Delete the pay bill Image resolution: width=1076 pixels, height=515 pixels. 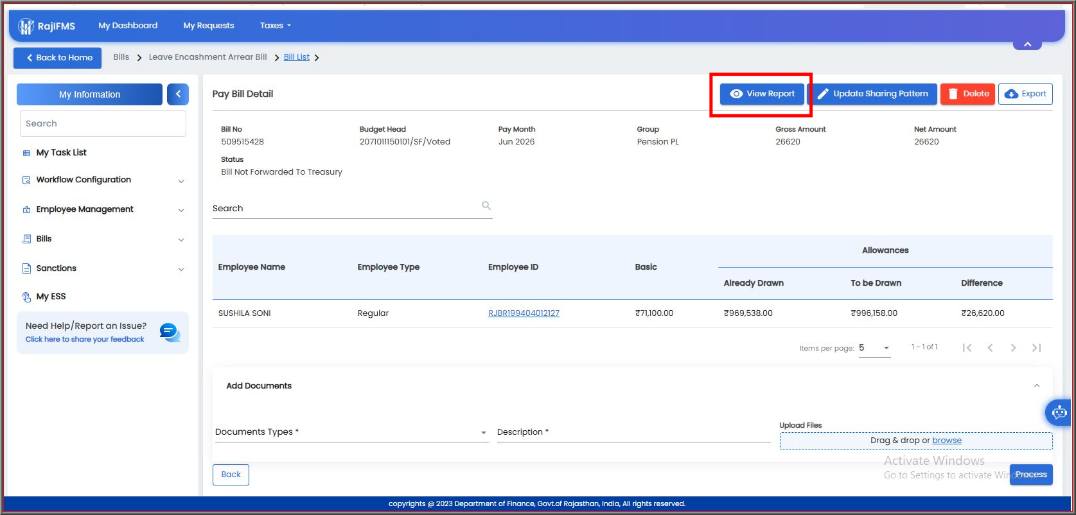coord(967,94)
